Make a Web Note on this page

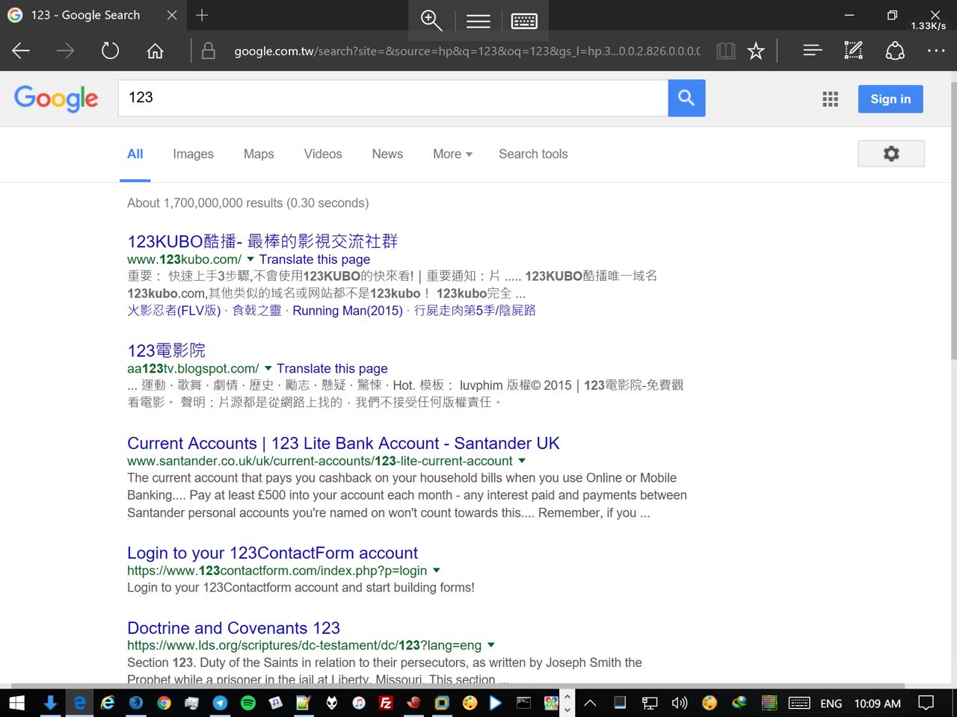click(853, 51)
